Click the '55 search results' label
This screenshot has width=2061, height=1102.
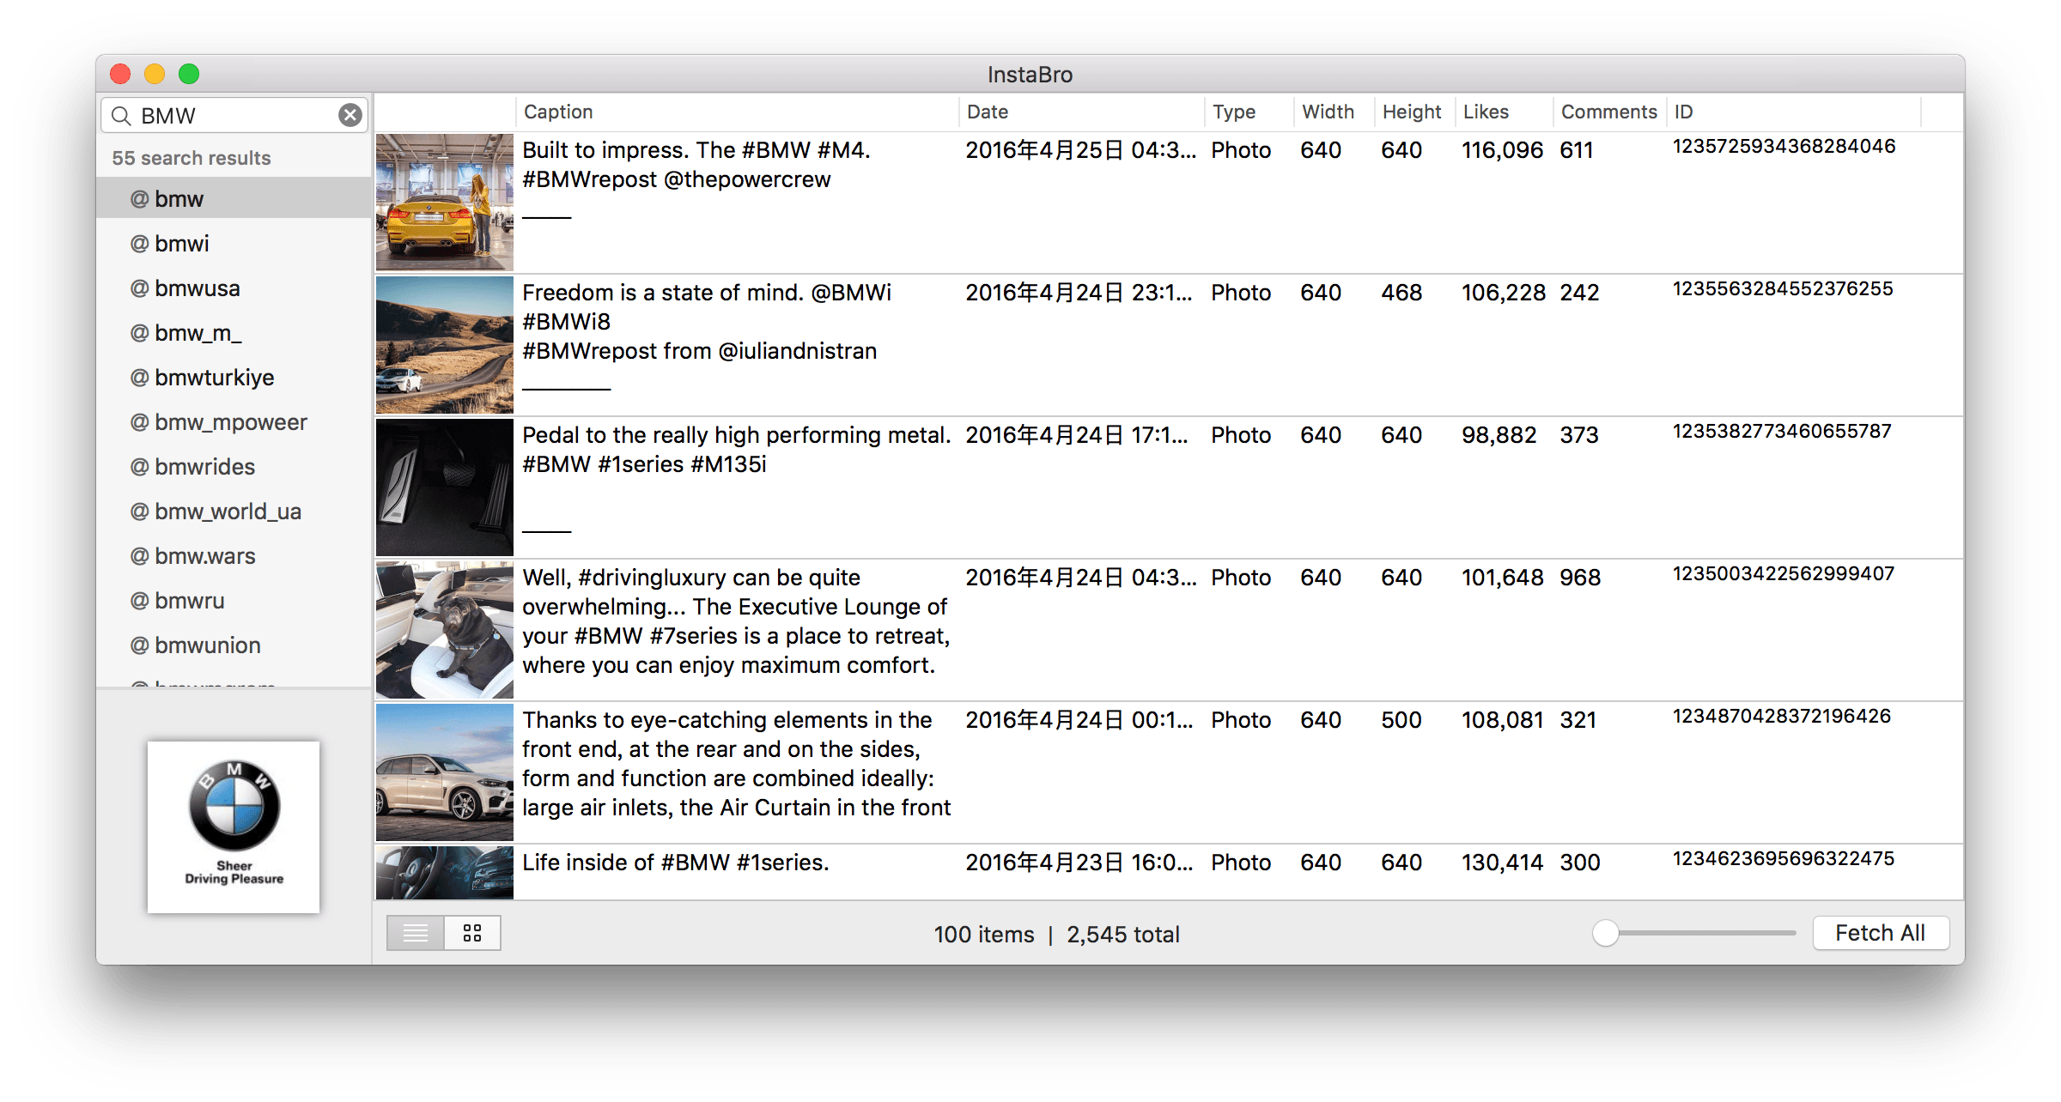(x=192, y=158)
